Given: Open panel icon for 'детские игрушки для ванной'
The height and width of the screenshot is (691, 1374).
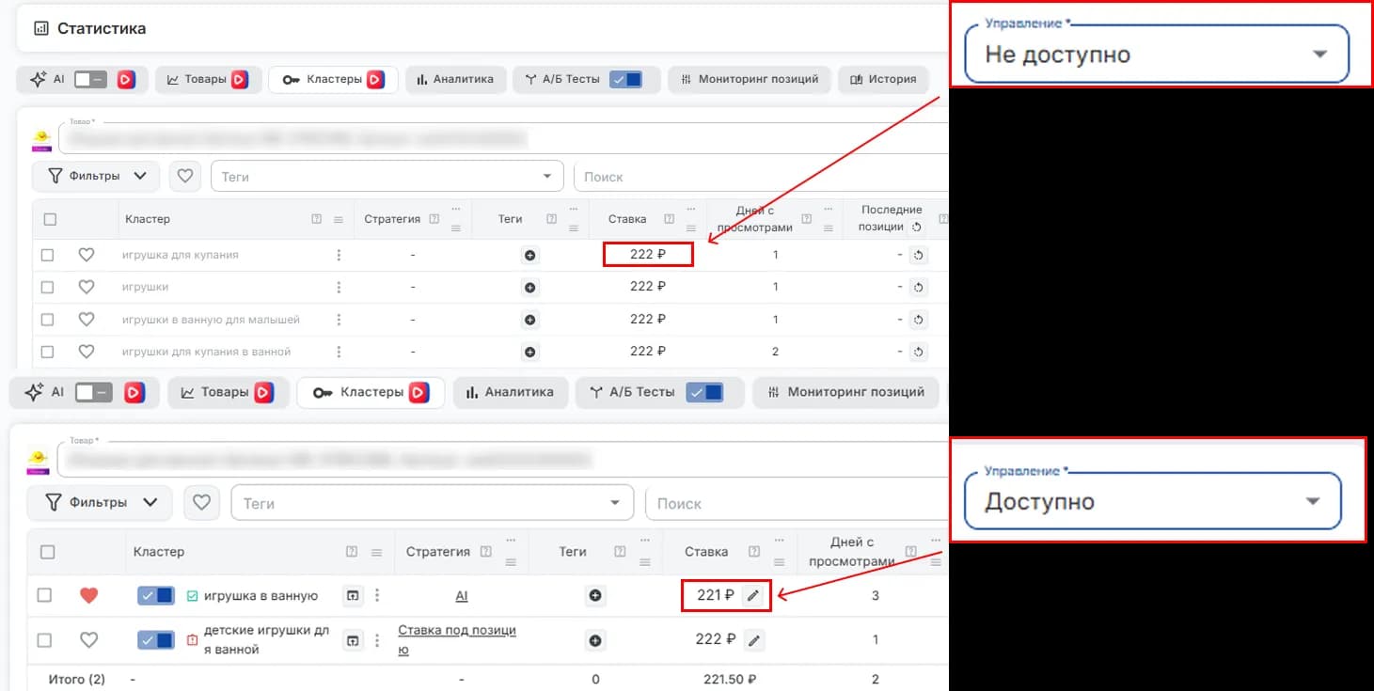Looking at the screenshot, I should pyautogui.click(x=353, y=640).
